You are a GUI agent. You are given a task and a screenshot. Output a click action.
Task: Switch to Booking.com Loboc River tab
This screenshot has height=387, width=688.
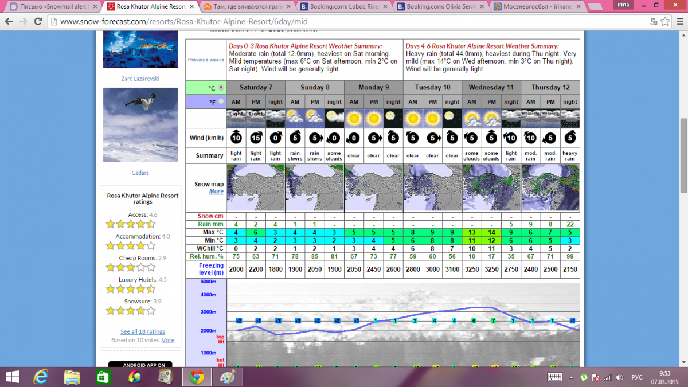tap(344, 6)
